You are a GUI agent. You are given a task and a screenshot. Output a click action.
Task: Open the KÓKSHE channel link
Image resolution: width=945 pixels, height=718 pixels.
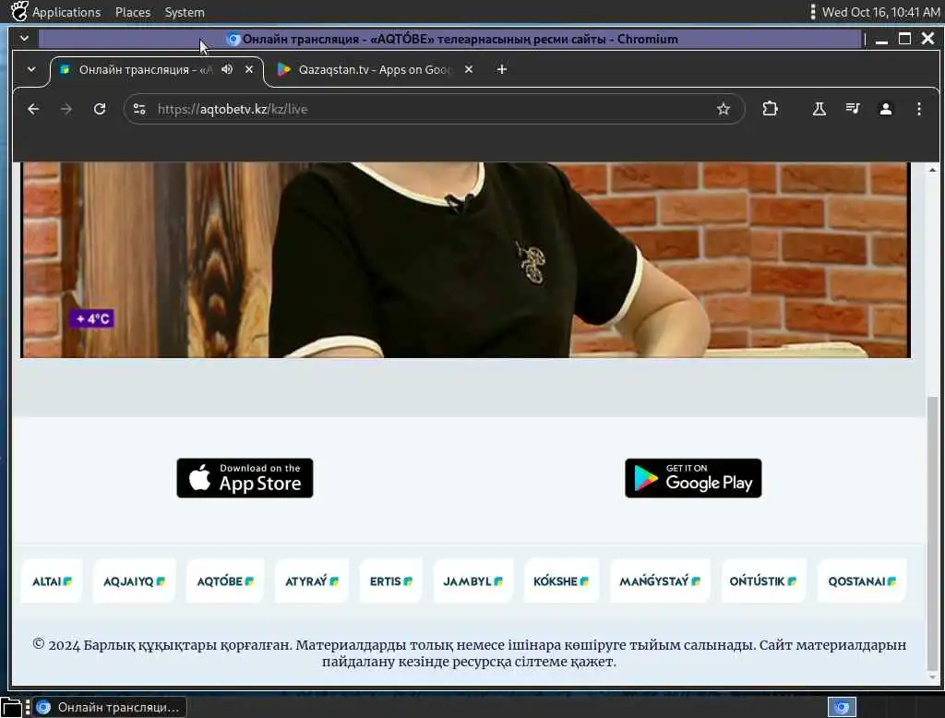tap(561, 581)
